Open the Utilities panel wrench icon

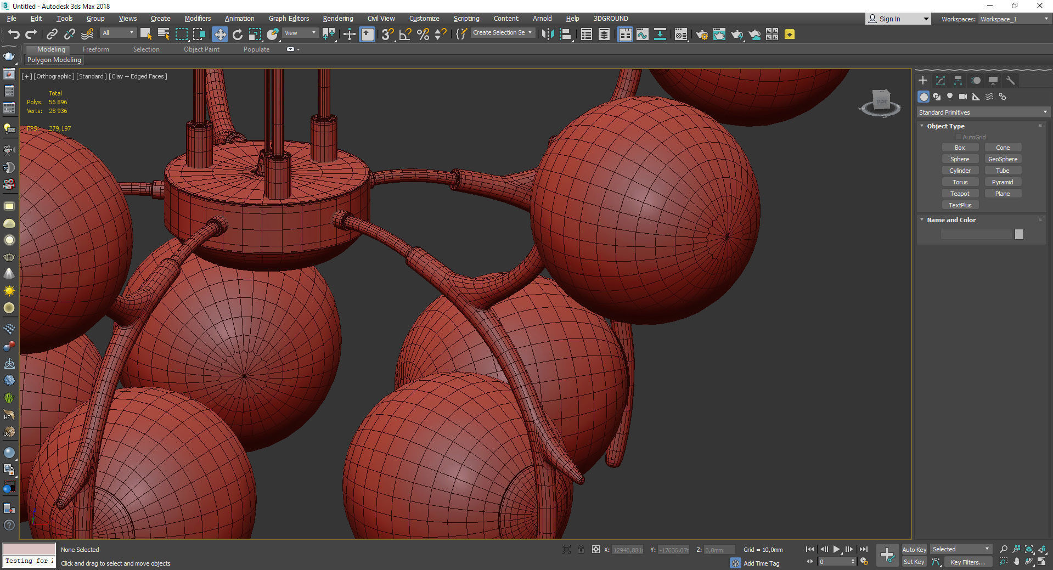point(1010,81)
